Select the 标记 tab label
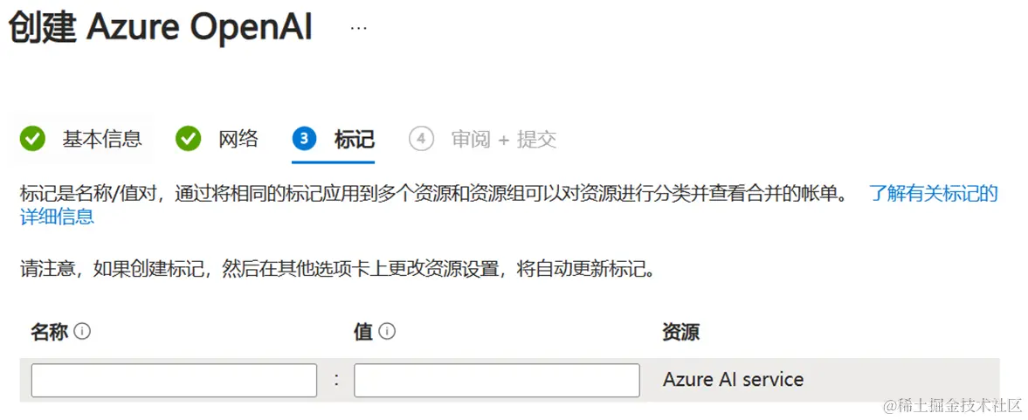 (354, 139)
